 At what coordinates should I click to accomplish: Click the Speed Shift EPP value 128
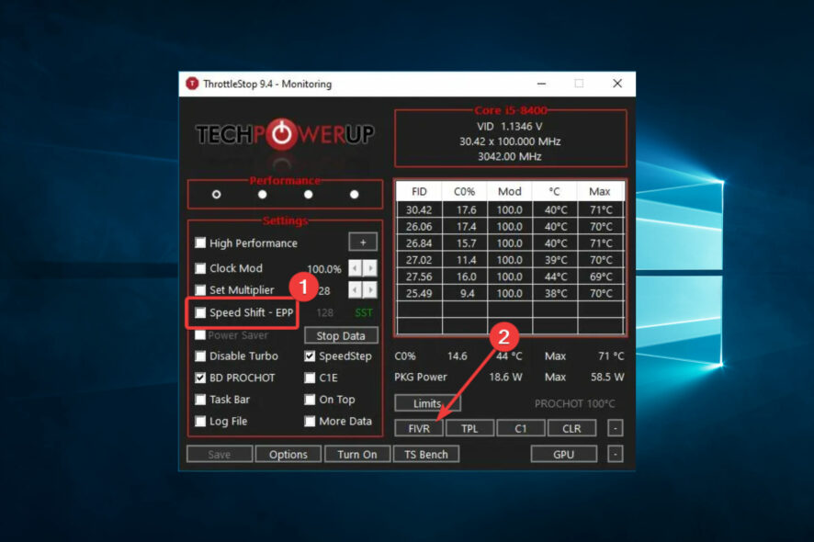click(325, 312)
